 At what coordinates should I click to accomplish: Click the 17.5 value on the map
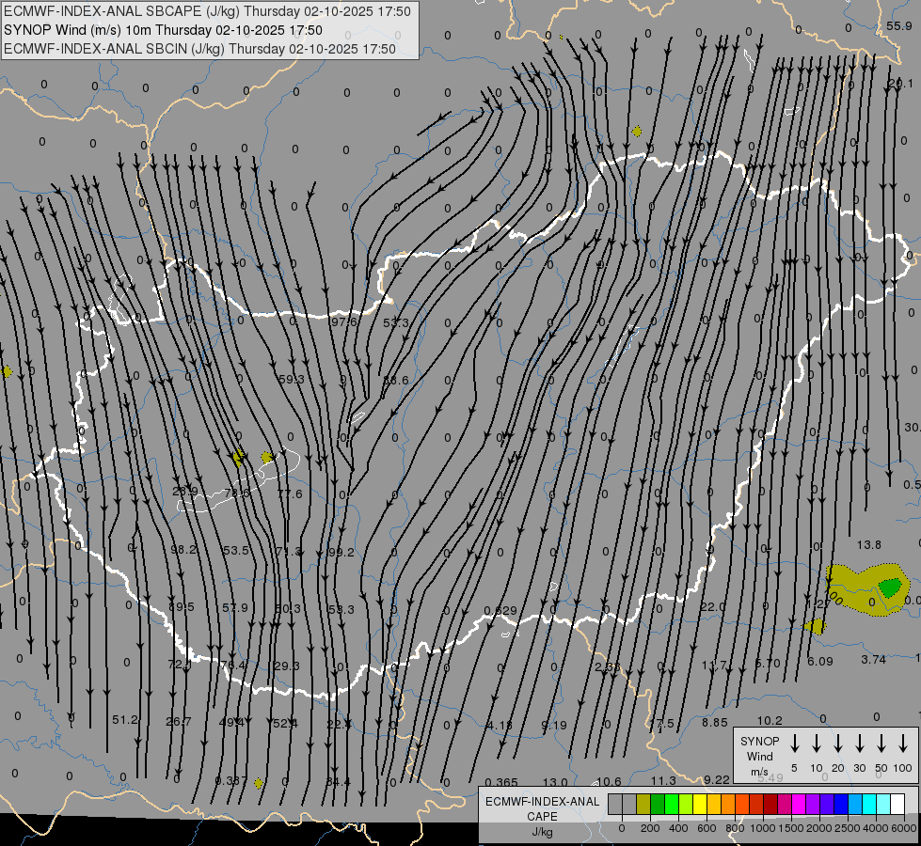coord(661,723)
